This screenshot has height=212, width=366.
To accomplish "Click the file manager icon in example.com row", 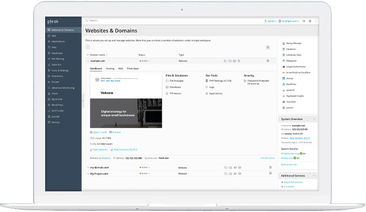I will click(225, 61).
